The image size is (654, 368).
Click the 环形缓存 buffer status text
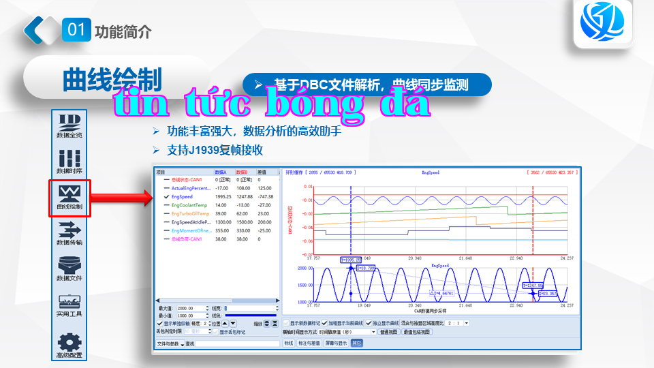(x=320, y=172)
